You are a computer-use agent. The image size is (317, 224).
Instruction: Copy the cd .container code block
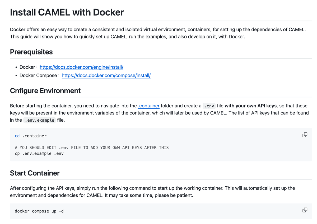[x=305, y=135]
